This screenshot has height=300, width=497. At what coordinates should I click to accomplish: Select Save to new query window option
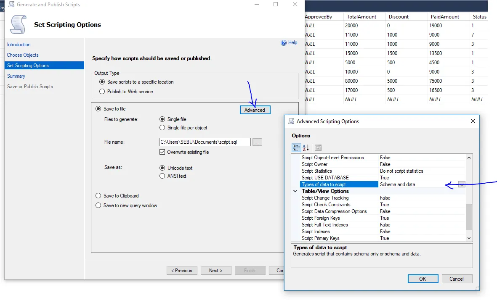tap(98, 205)
